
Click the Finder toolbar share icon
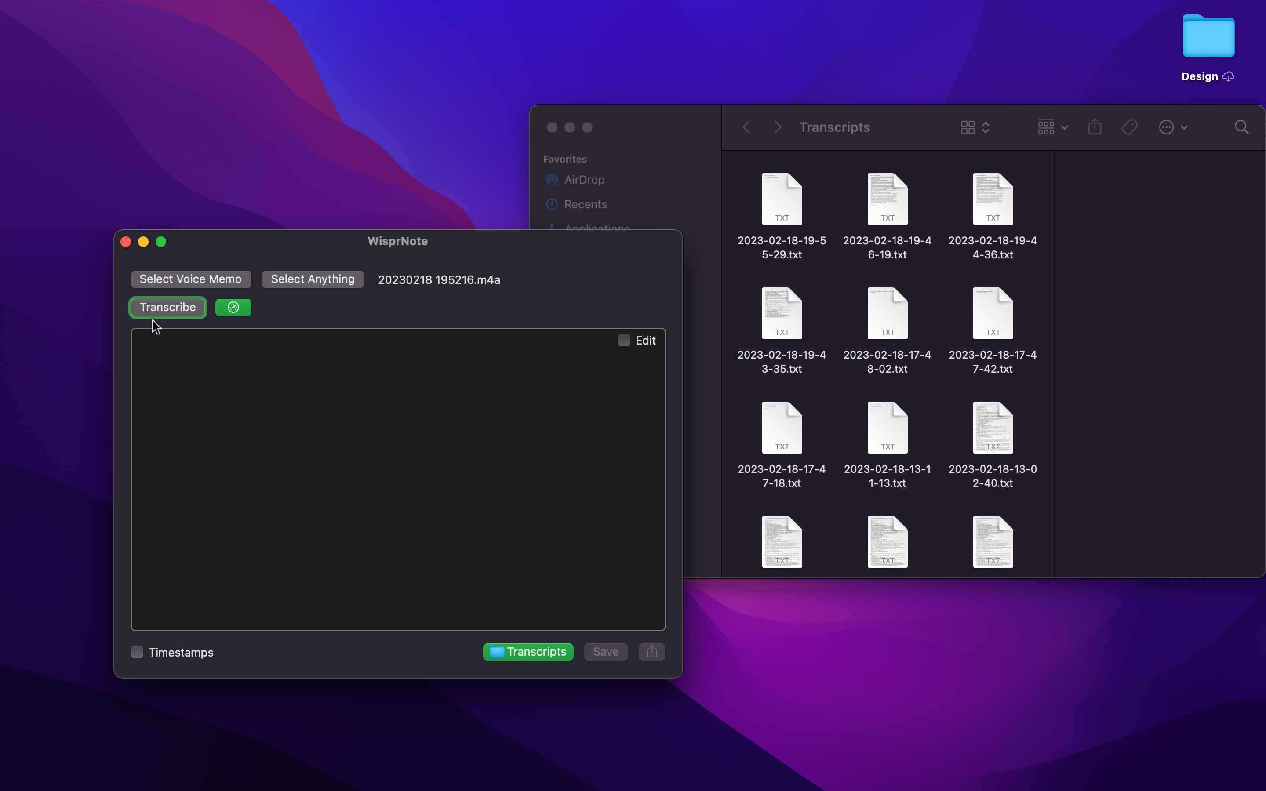[1095, 127]
